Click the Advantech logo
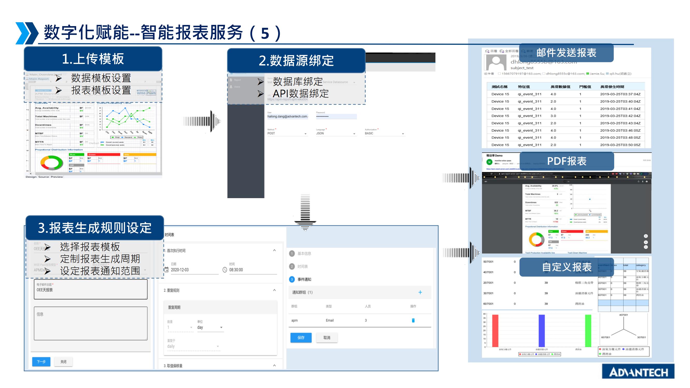This screenshot has width=690, height=388. pos(638,371)
